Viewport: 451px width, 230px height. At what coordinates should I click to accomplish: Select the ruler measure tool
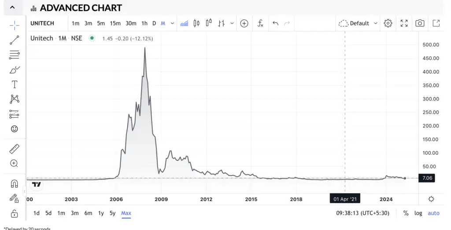pyautogui.click(x=14, y=149)
